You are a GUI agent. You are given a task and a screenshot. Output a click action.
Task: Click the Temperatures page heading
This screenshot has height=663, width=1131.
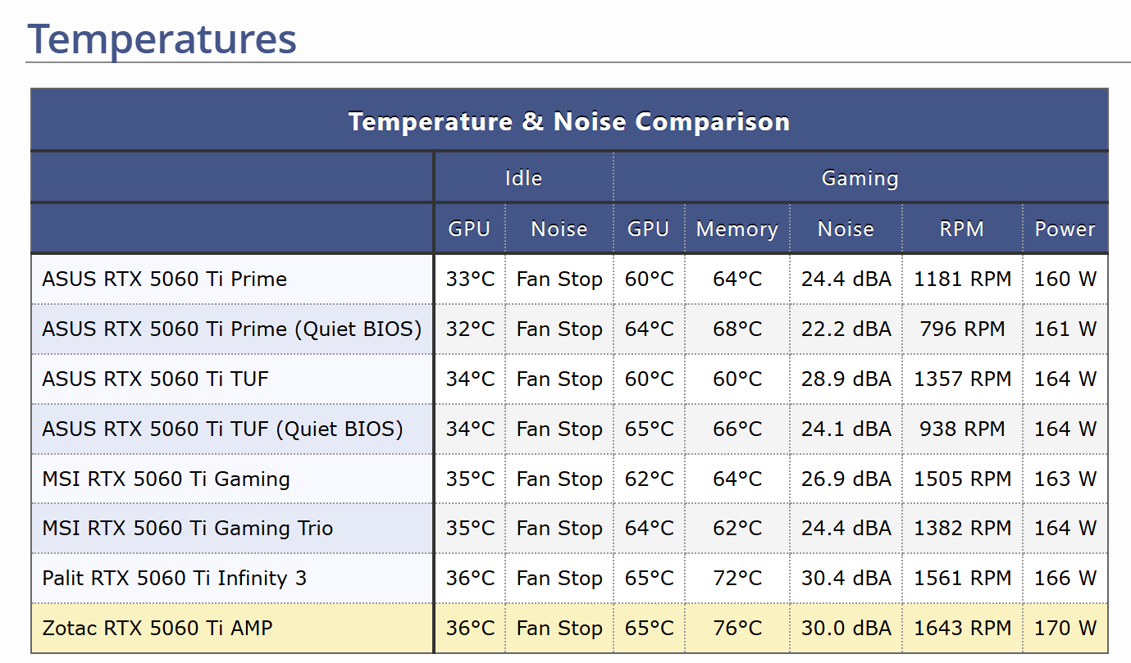coord(162,39)
